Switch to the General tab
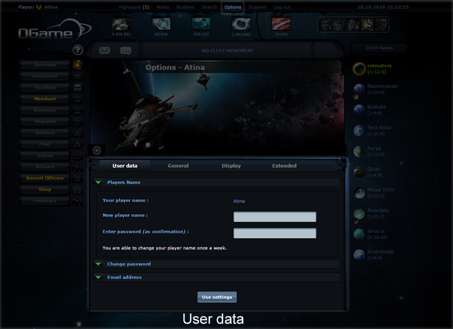453x329 pixels. 178,166
